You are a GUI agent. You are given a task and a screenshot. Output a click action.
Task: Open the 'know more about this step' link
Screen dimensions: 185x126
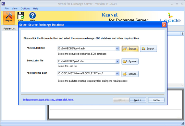click(x=48, y=100)
